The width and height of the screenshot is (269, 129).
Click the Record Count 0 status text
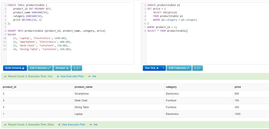(30, 76)
